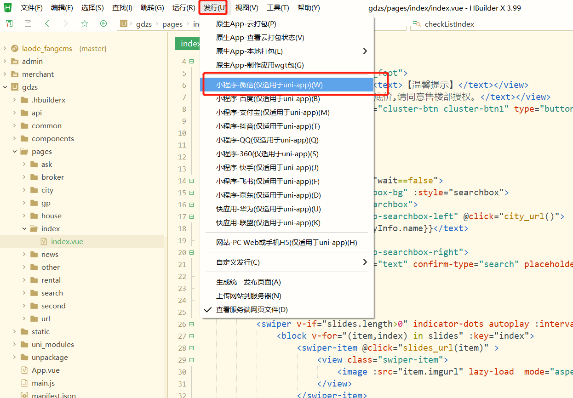The image size is (573, 398).
Task: Choose 生成统一发布页面(A) entry
Action: (x=287, y=282)
